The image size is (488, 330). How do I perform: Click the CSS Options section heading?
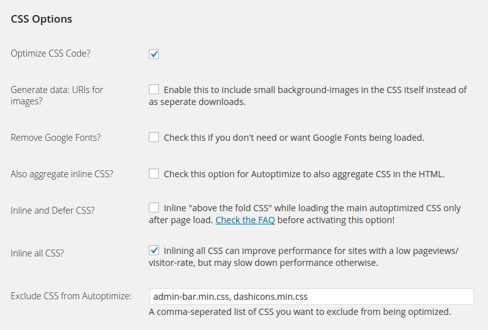(x=41, y=19)
